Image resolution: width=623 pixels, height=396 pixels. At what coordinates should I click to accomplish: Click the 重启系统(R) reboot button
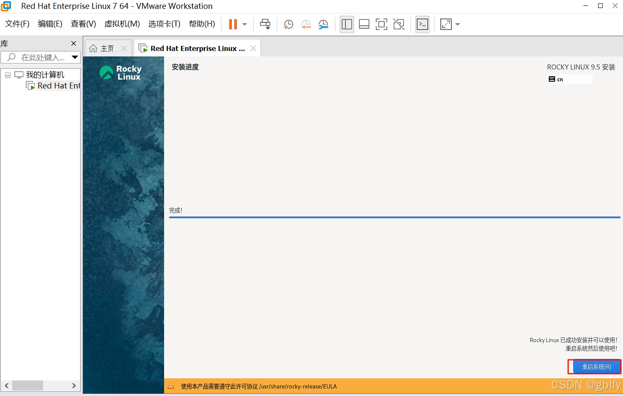pos(596,367)
